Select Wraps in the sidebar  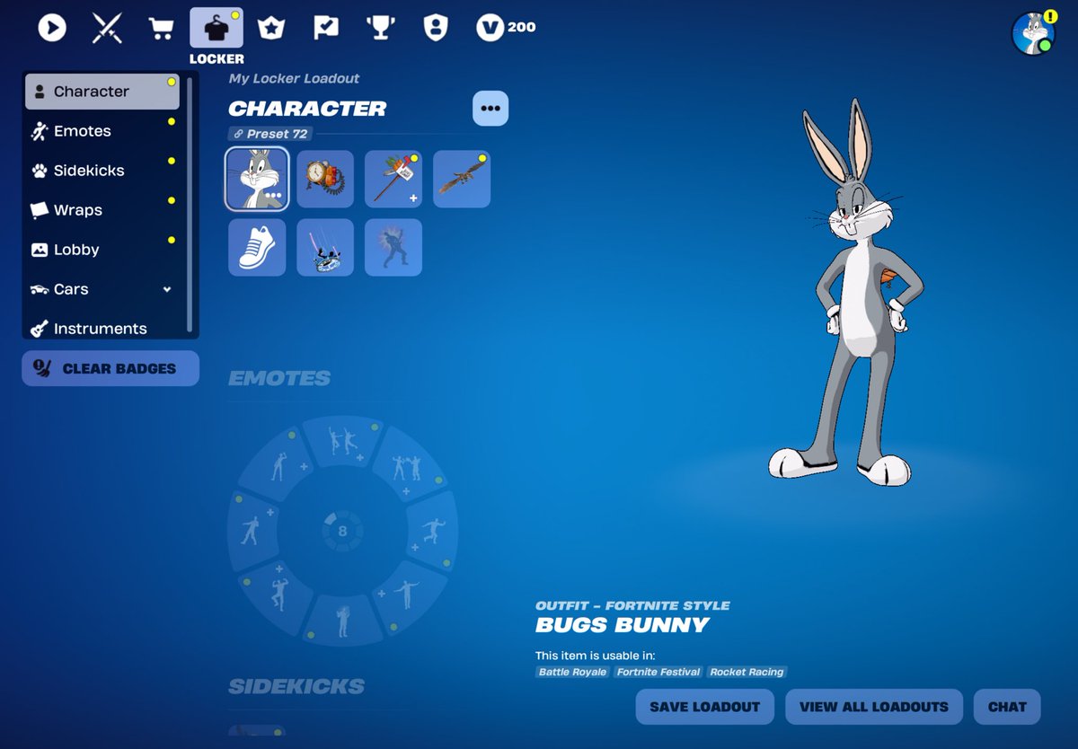(x=102, y=210)
